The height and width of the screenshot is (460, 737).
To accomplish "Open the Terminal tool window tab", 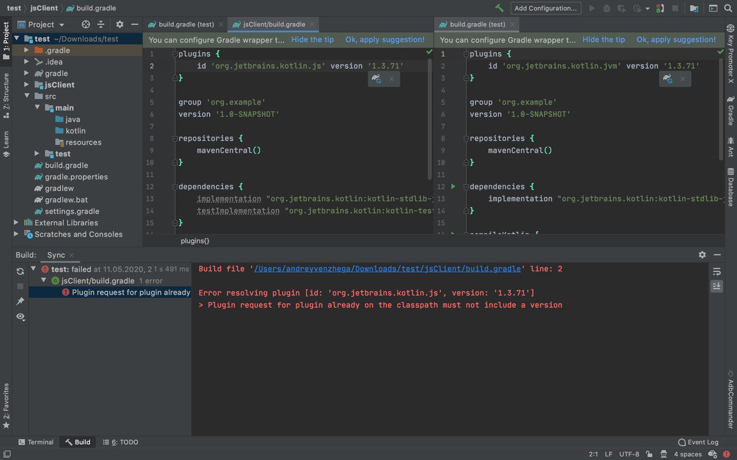I will click(36, 442).
